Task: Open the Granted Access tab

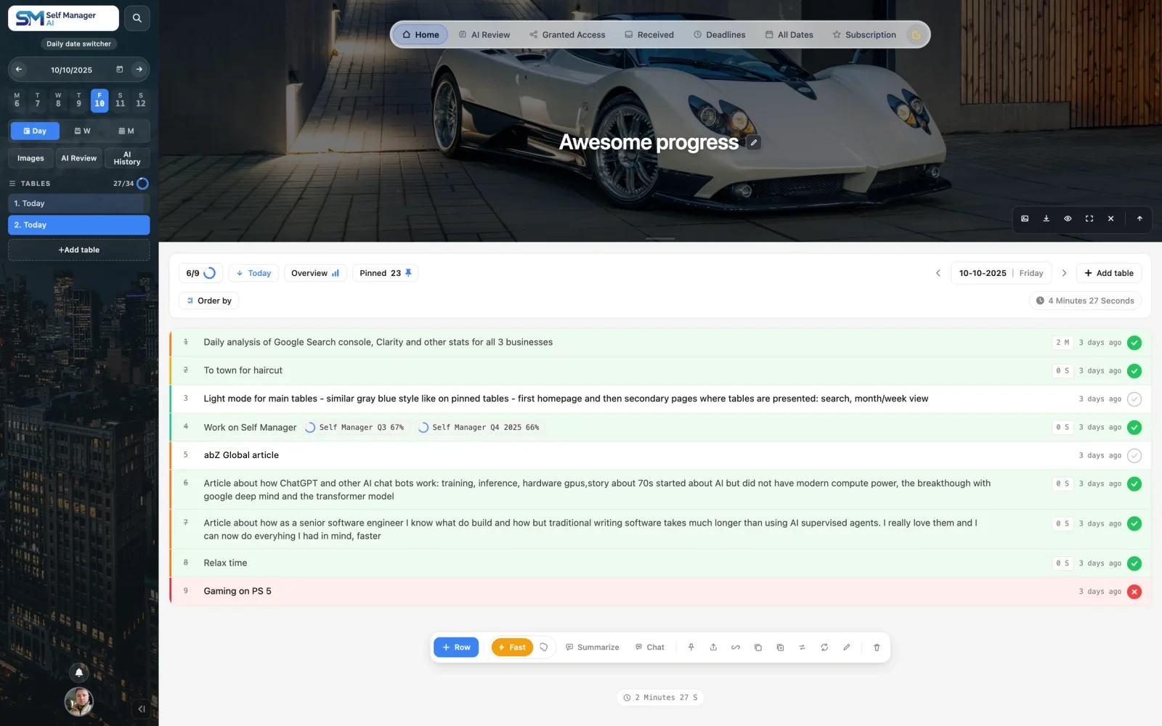Action: [567, 35]
